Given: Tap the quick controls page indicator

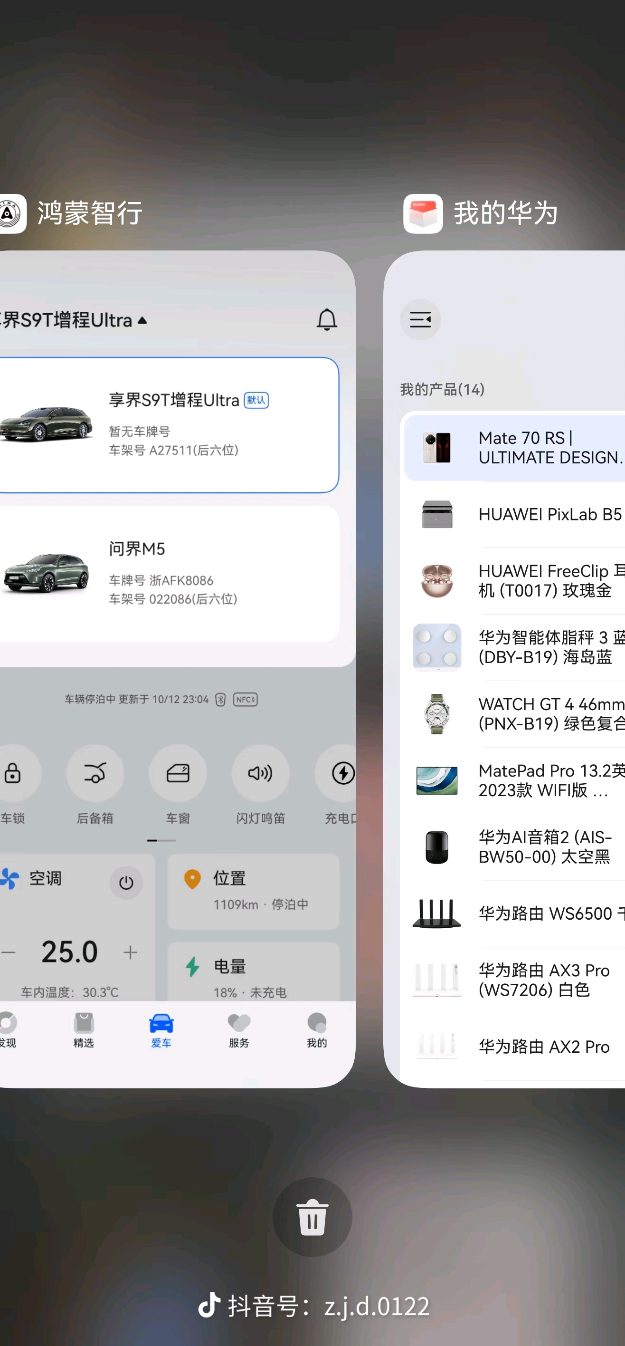Looking at the screenshot, I should (x=161, y=840).
